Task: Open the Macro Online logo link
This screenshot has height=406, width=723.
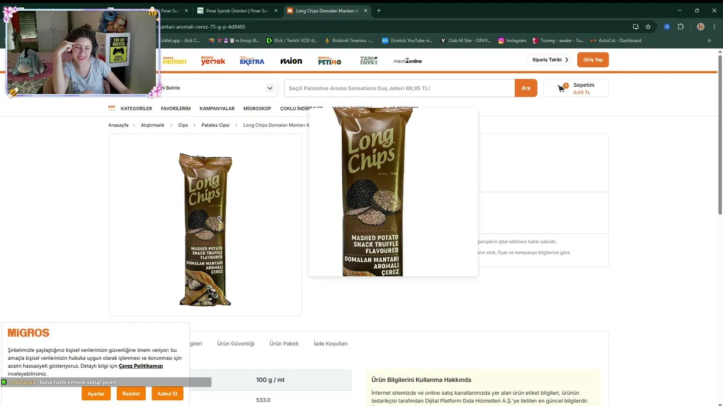Action: pos(408,60)
